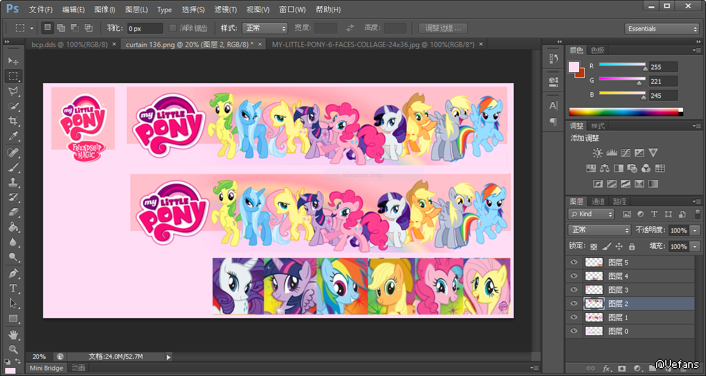706x376 pixels.
Task: Switch to MY-LITTLE-PONY-6-FACES-COLLAGE document tab
Action: click(373, 44)
